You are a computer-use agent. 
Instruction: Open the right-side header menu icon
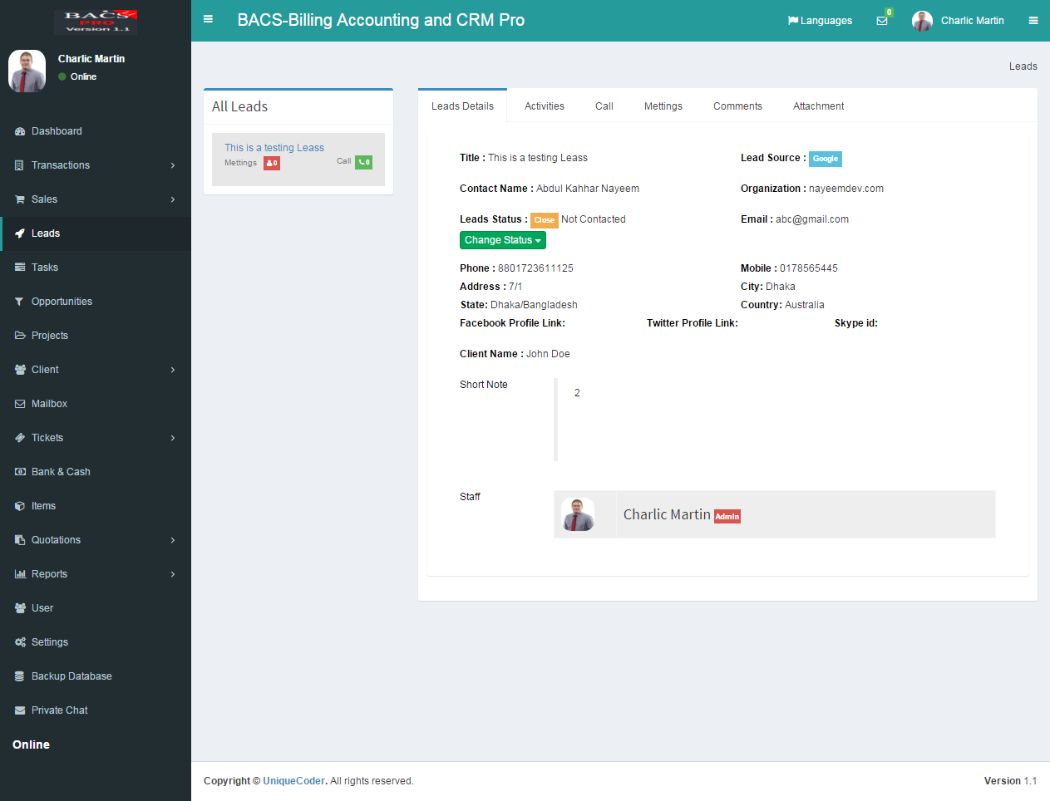coord(1033,21)
